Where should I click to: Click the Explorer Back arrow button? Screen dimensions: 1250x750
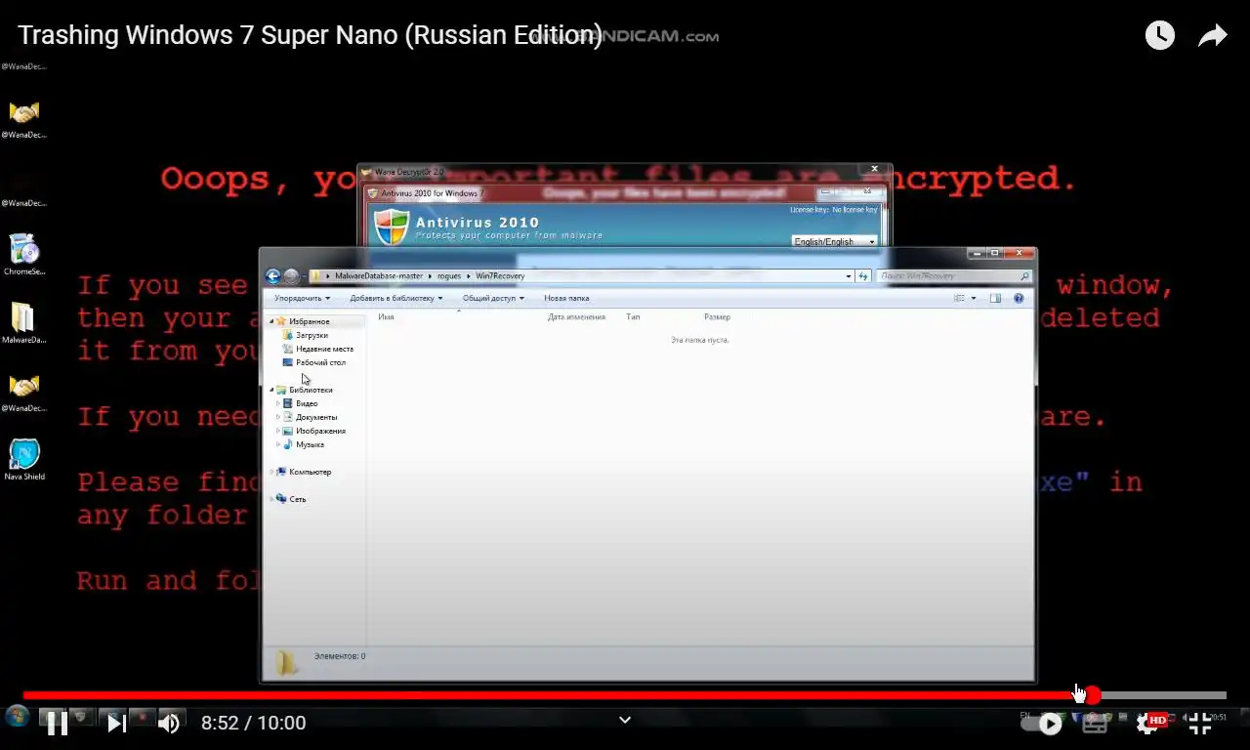273,276
